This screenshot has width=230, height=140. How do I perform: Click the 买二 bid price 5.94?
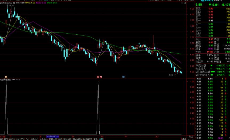[211, 27]
